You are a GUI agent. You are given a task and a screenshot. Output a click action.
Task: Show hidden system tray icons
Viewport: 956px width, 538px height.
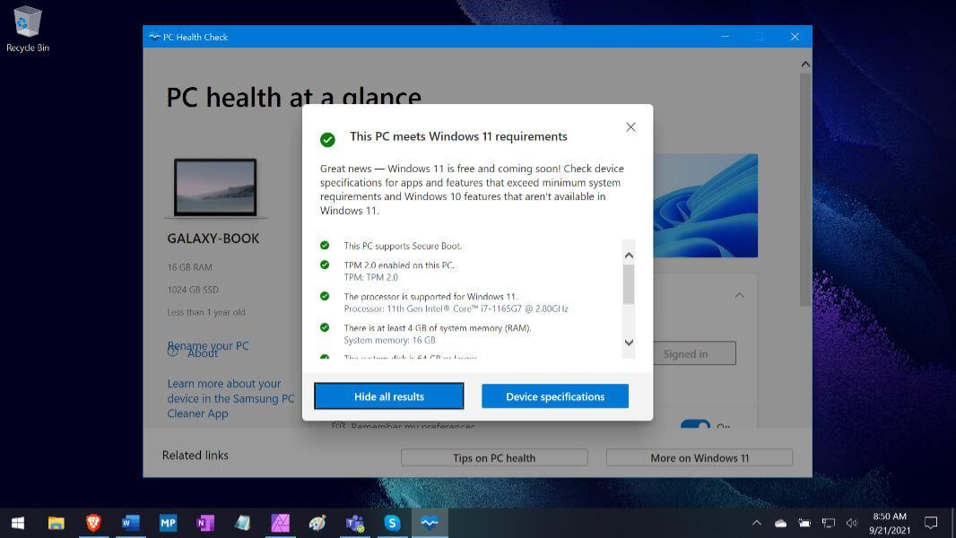(757, 523)
